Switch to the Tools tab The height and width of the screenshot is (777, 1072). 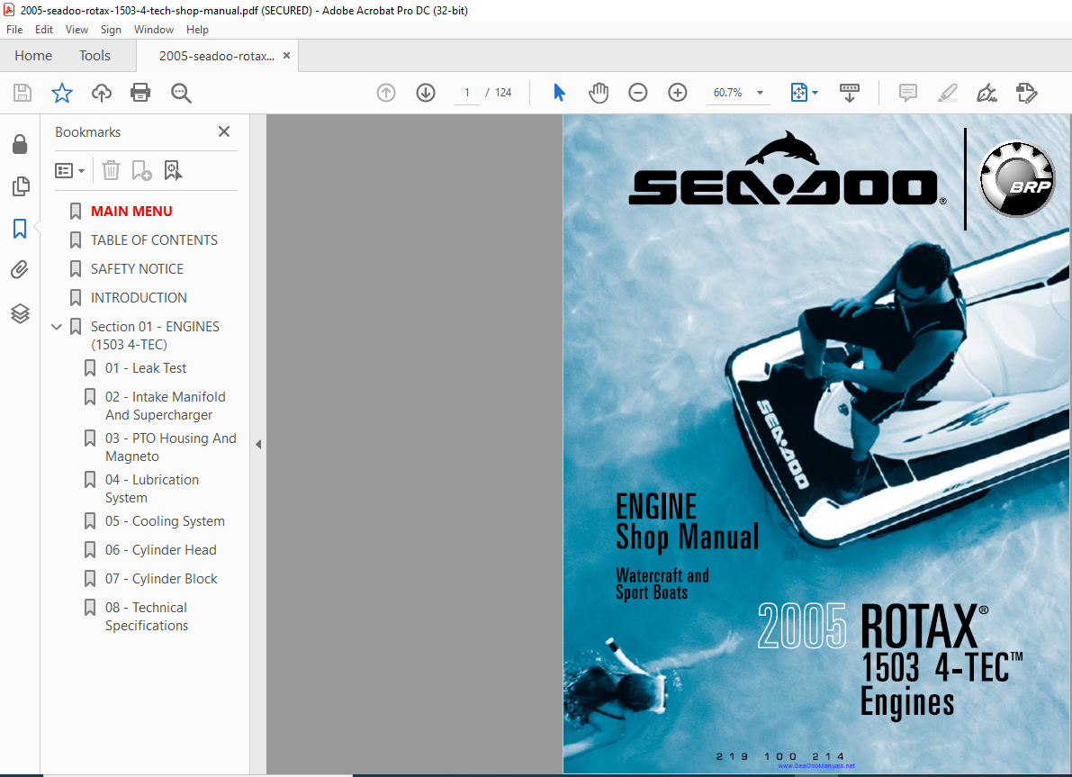point(95,56)
